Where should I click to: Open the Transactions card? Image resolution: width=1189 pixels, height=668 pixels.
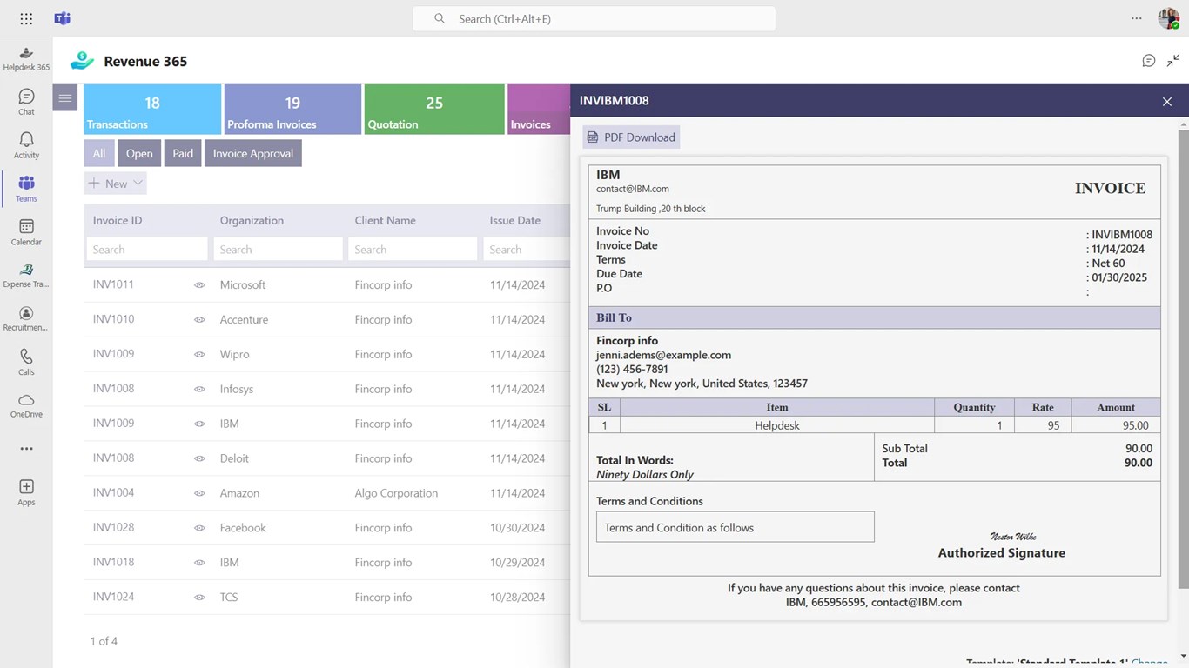(152, 109)
